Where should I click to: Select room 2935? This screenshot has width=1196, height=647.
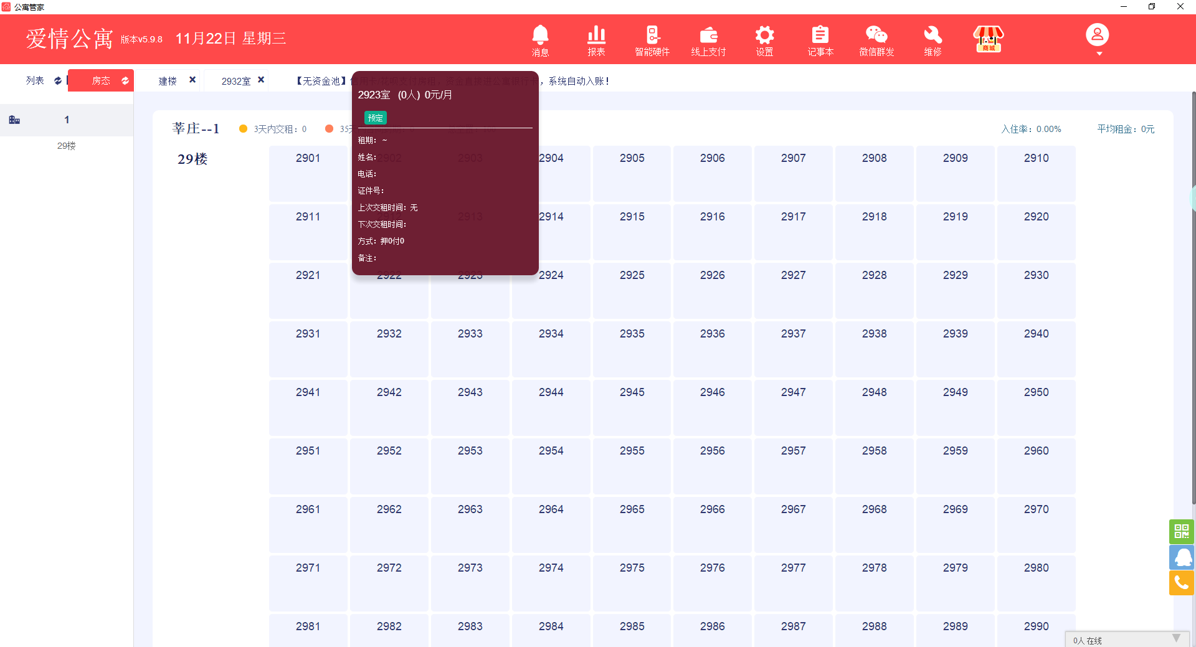pos(632,349)
